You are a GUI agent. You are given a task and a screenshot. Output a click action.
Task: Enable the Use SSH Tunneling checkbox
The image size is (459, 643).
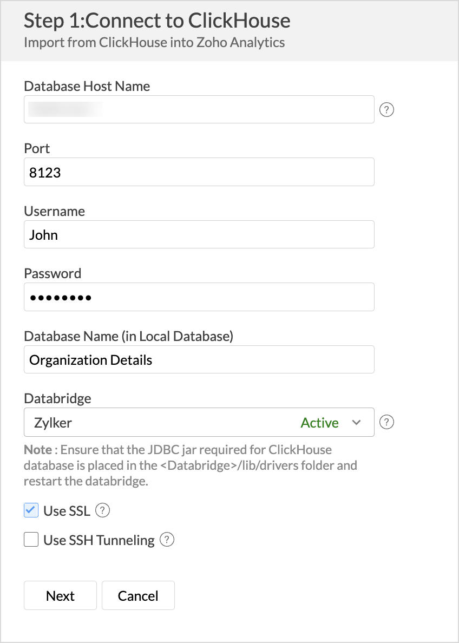pos(31,540)
